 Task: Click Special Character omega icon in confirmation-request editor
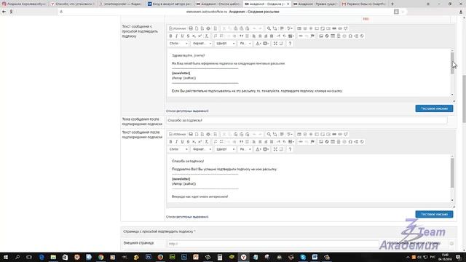click(x=350, y=36)
